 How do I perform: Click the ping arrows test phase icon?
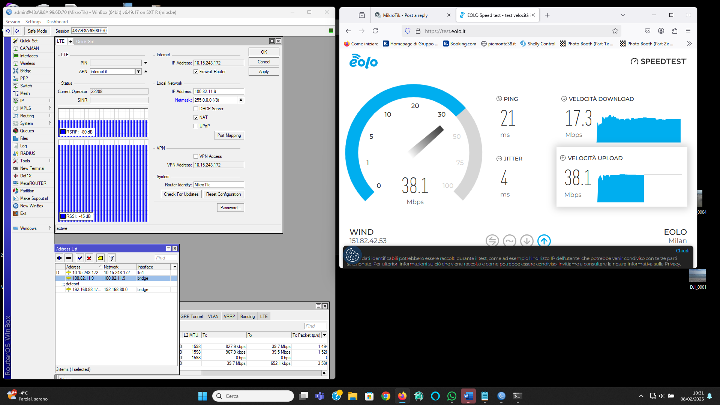tap(492, 240)
